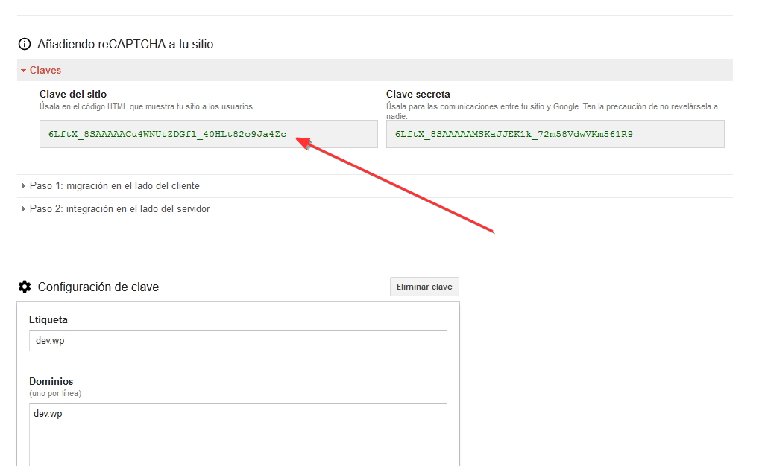
Task: Click the Clave del sitio label
Action: coord(73,94)
